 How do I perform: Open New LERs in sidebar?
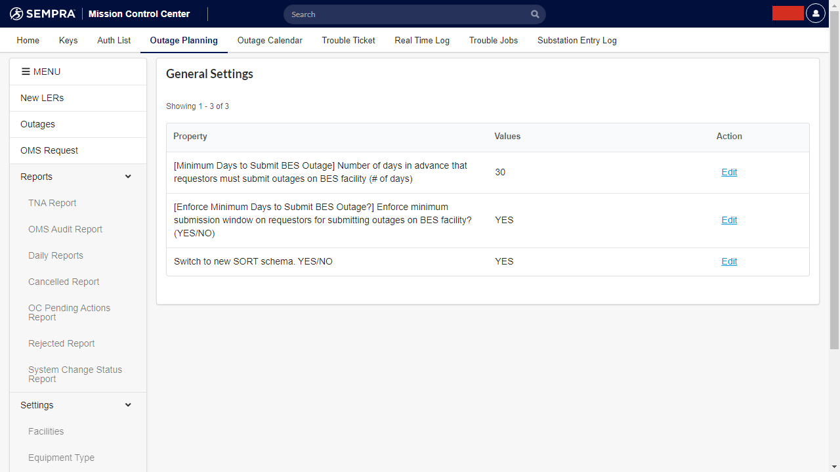42,98
